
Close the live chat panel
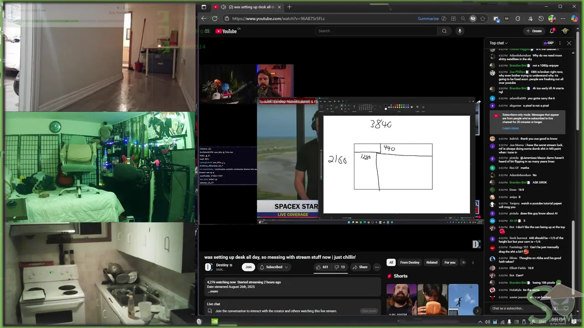(569, 43)
